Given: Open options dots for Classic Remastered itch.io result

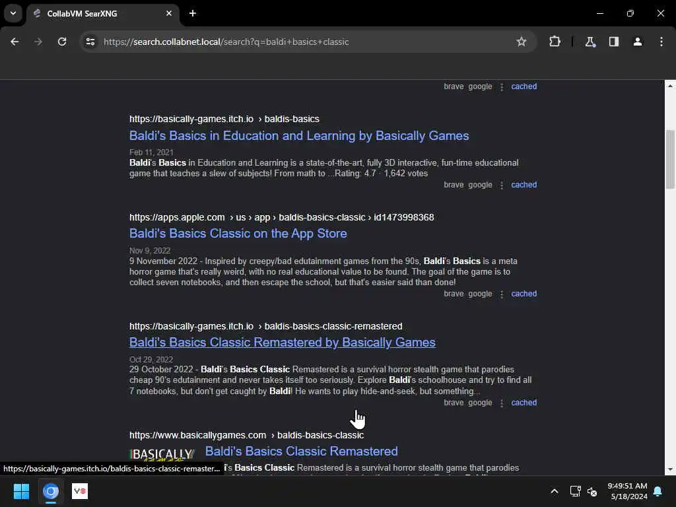Looking at the screenshot, I should tap(502, 403).
